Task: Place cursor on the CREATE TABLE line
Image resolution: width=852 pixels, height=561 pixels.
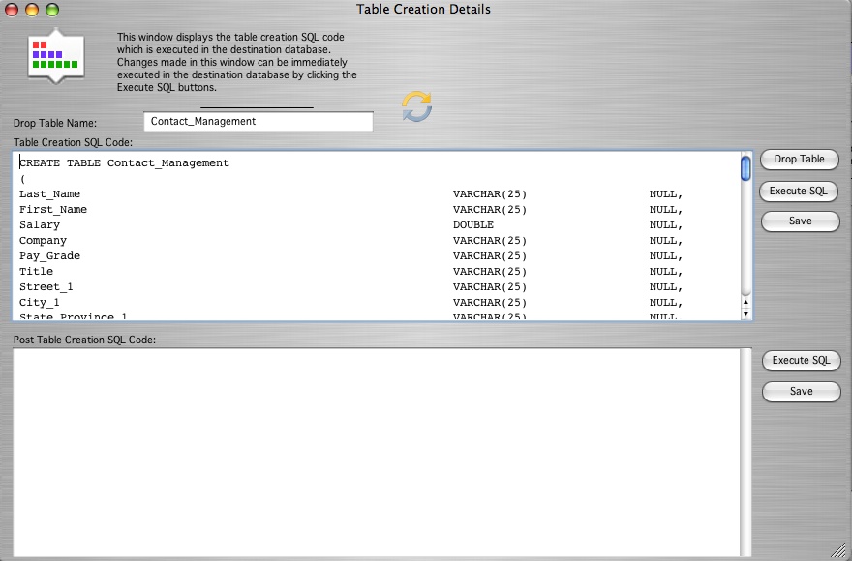Action: pyautogui.click(x=124, y=163)
